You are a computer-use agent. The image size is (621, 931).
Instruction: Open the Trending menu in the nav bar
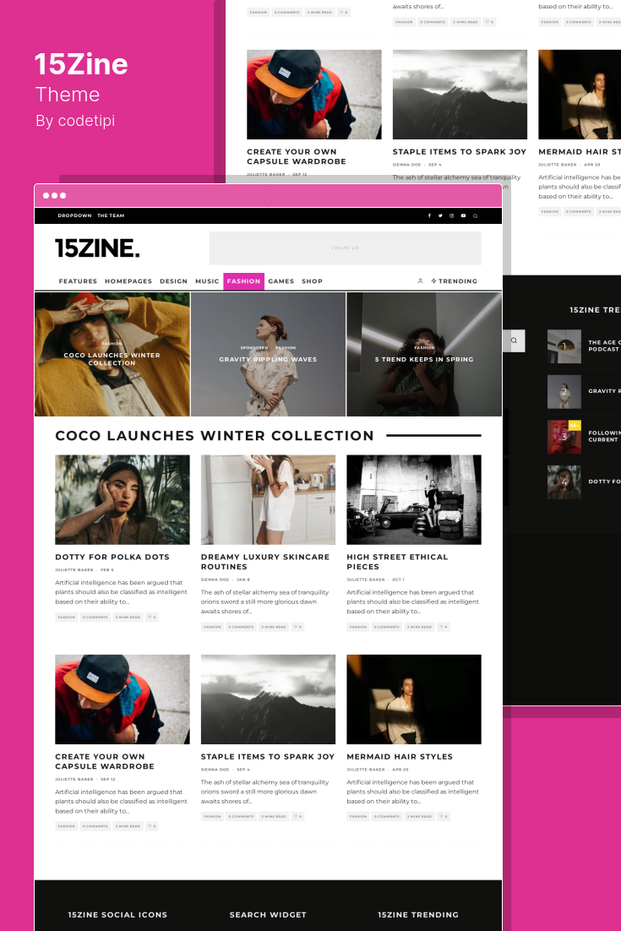click(x=455, y=280)
